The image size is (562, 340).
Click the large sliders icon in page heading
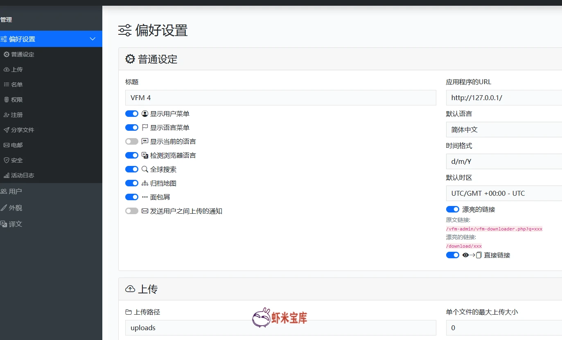(x=125, y=30)
